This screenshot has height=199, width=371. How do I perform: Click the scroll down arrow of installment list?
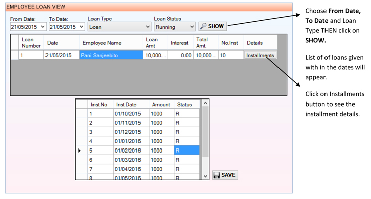(205, 176)
